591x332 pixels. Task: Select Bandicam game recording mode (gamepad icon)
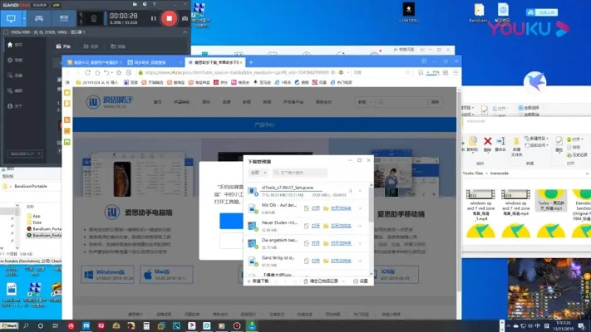coord(39,18)
